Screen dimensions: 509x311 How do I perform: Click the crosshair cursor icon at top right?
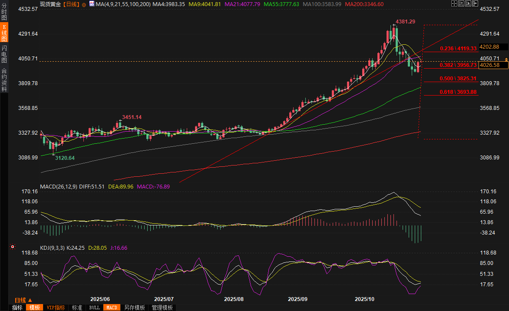[x=455, y=3]
